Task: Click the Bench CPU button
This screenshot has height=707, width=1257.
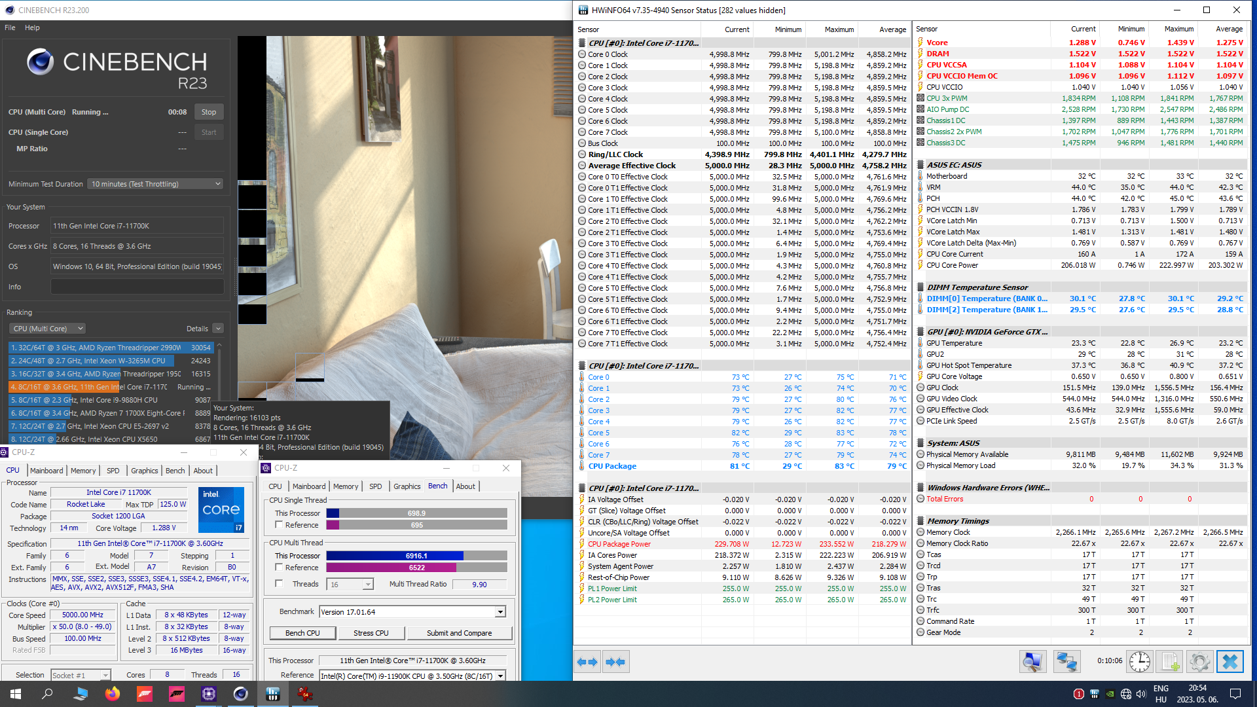Action: [302, 633]
